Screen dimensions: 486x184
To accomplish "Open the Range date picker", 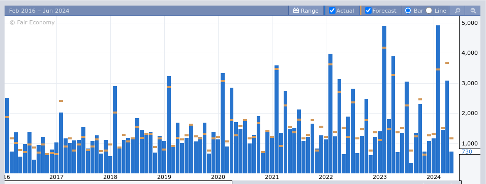I will tap(306, 11).
